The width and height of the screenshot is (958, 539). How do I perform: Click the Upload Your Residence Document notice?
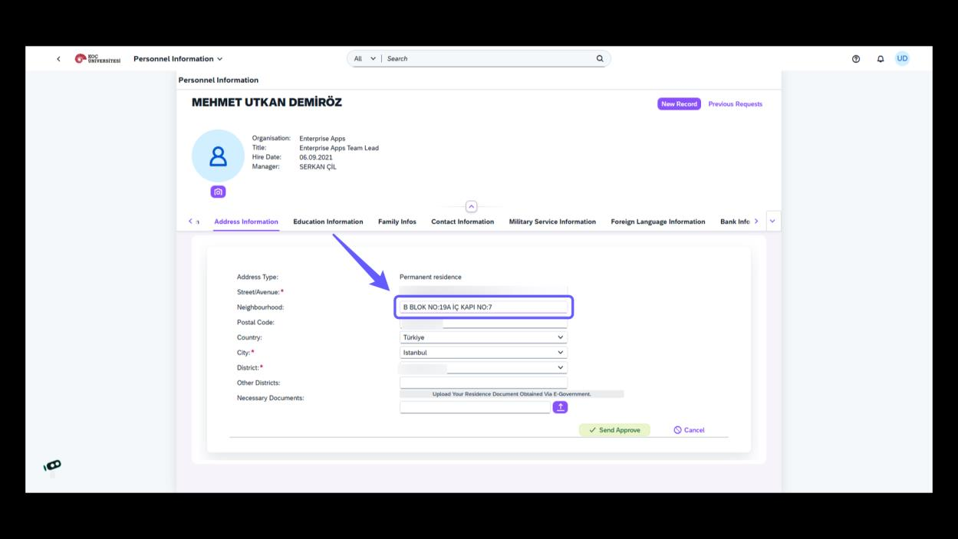(512, 394)
